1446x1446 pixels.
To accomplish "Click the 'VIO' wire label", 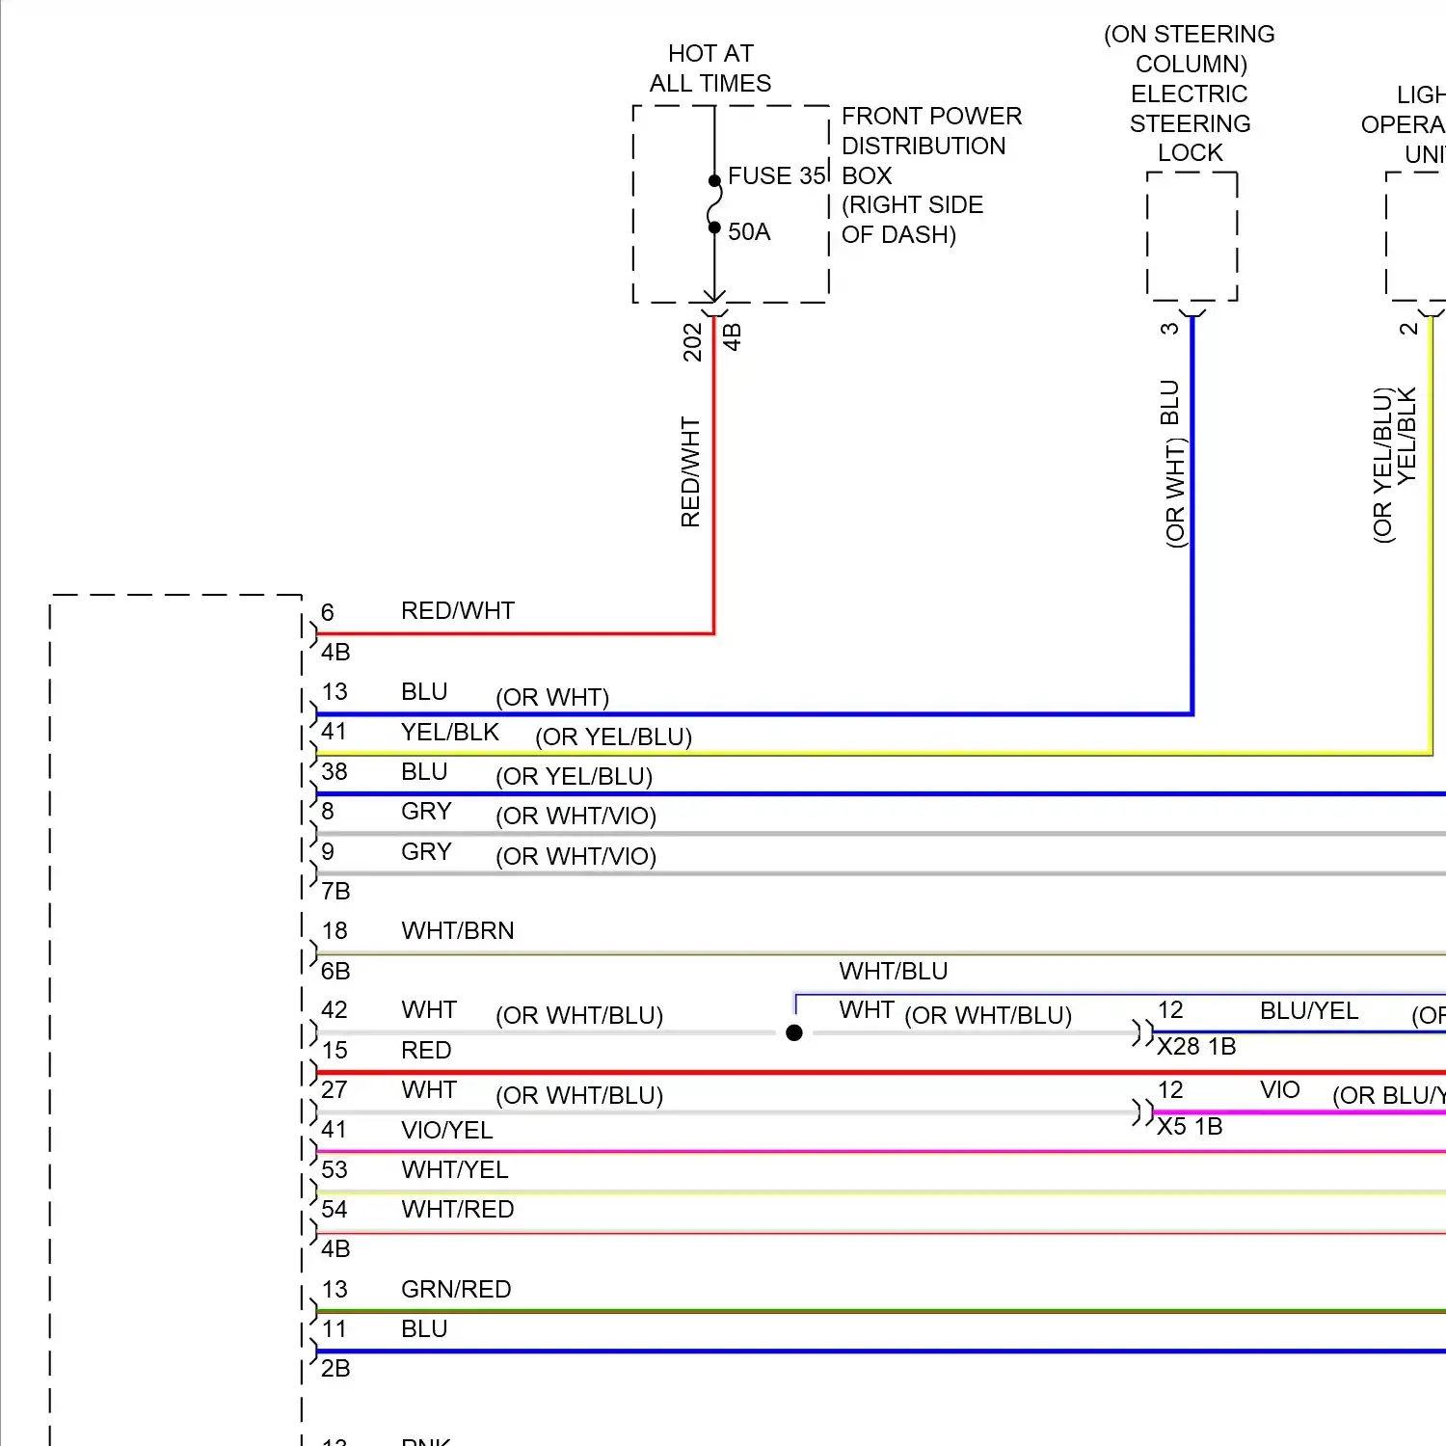I will click(x=1280, y=1090).
